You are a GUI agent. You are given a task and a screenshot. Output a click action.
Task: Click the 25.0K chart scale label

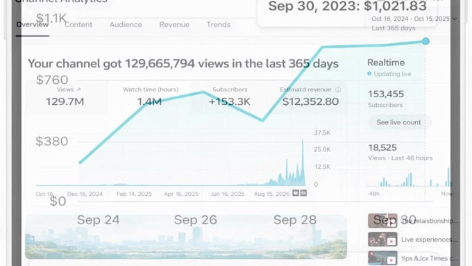(x=322, y=149)
